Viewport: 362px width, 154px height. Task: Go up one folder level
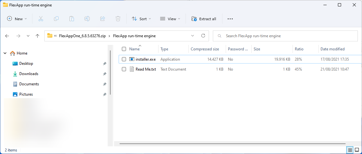click(x=37, y=36)
